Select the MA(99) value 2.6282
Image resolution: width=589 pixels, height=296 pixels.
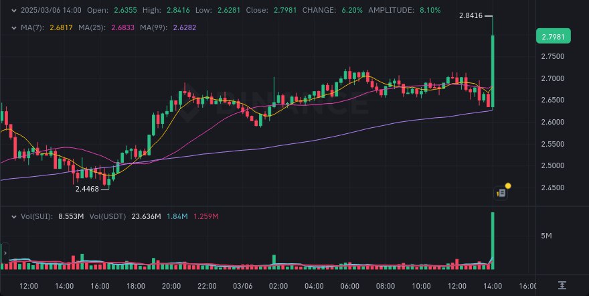[185, 28]
